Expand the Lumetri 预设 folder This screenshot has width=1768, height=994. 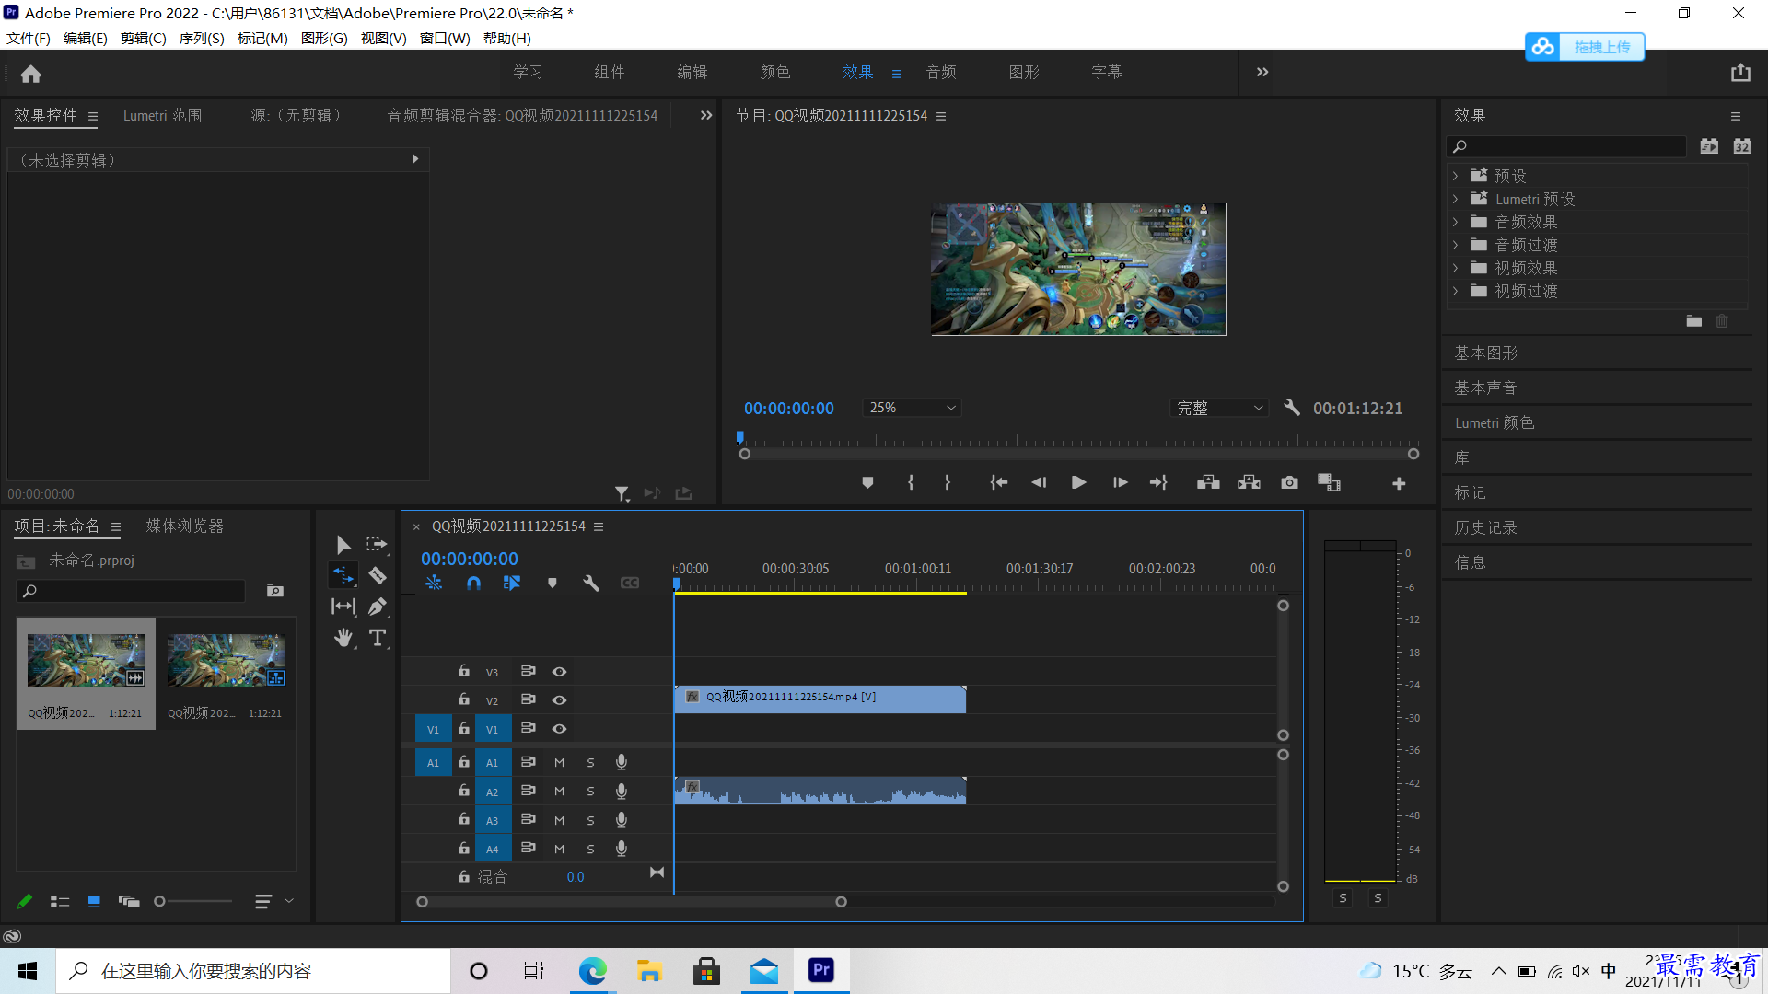point(1456,199)
